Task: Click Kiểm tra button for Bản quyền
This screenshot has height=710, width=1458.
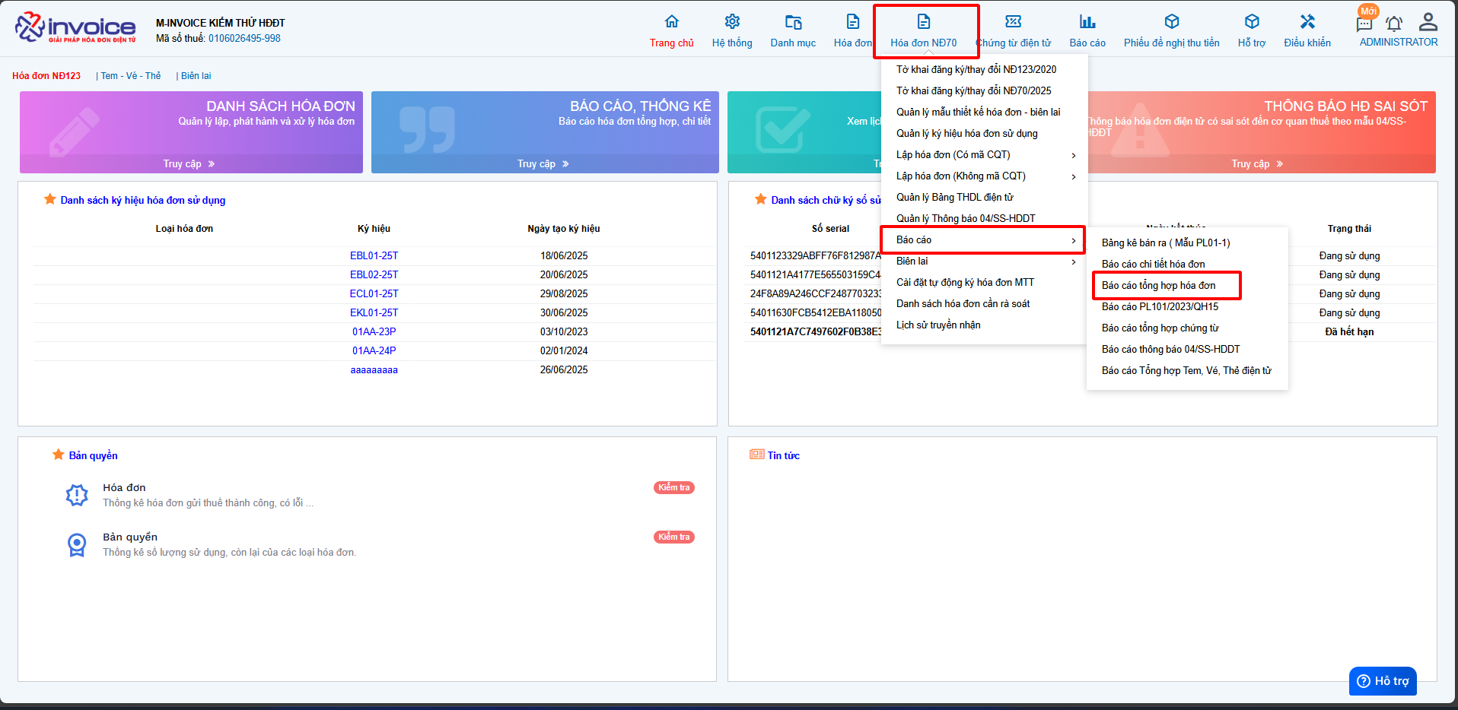Action: tap(673, 537)
